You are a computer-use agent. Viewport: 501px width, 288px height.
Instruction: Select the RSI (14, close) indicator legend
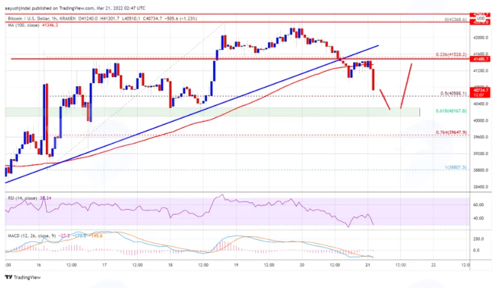pyautogui.click(x=22, y=198)
